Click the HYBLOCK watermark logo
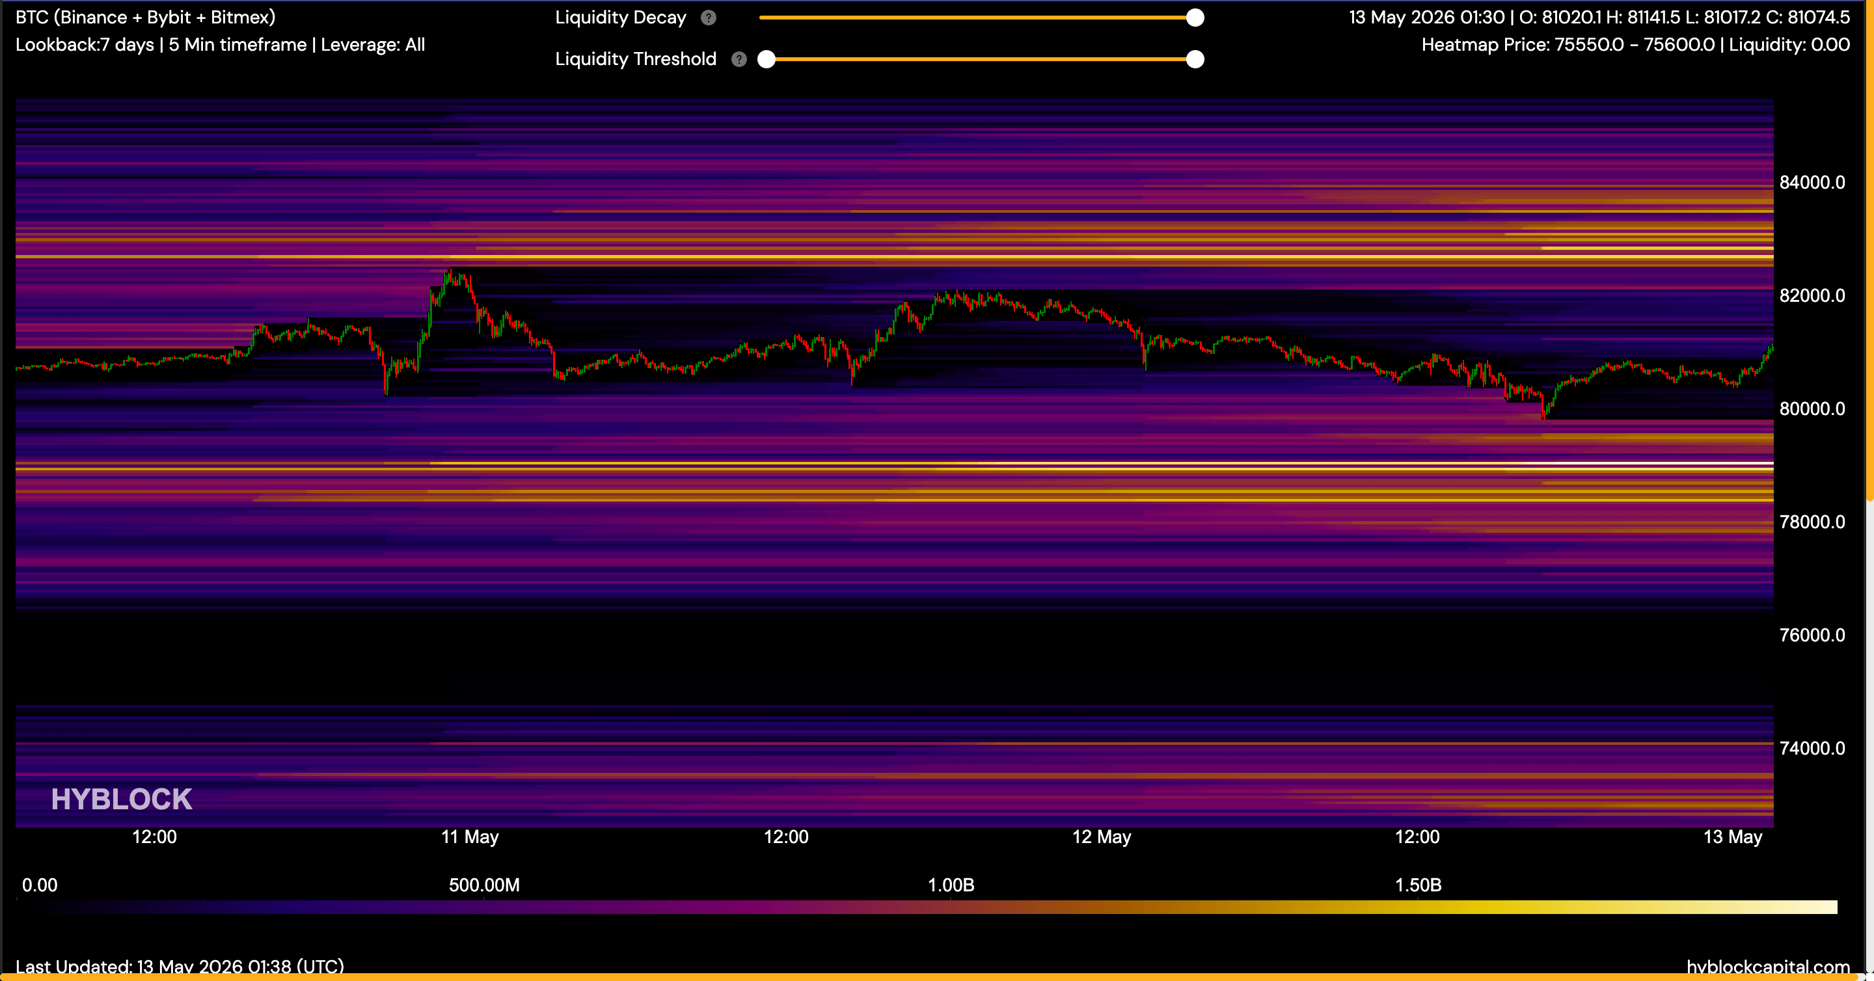This screenshot has height=981, width=1874. click(x=122, y=800)
